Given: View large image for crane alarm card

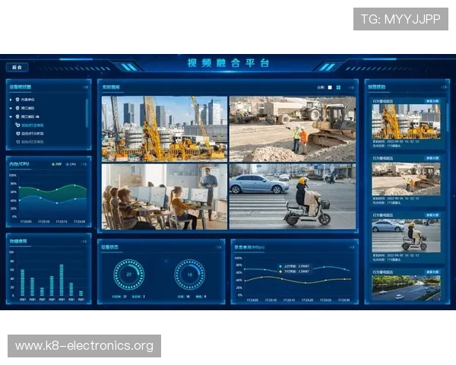Looking at the screenshot, I should coord(432,101).
